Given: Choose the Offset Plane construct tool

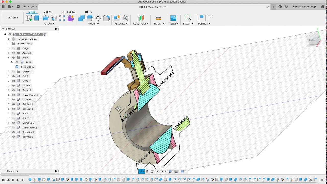Looking at the screenshot, I should coord(141,18).
